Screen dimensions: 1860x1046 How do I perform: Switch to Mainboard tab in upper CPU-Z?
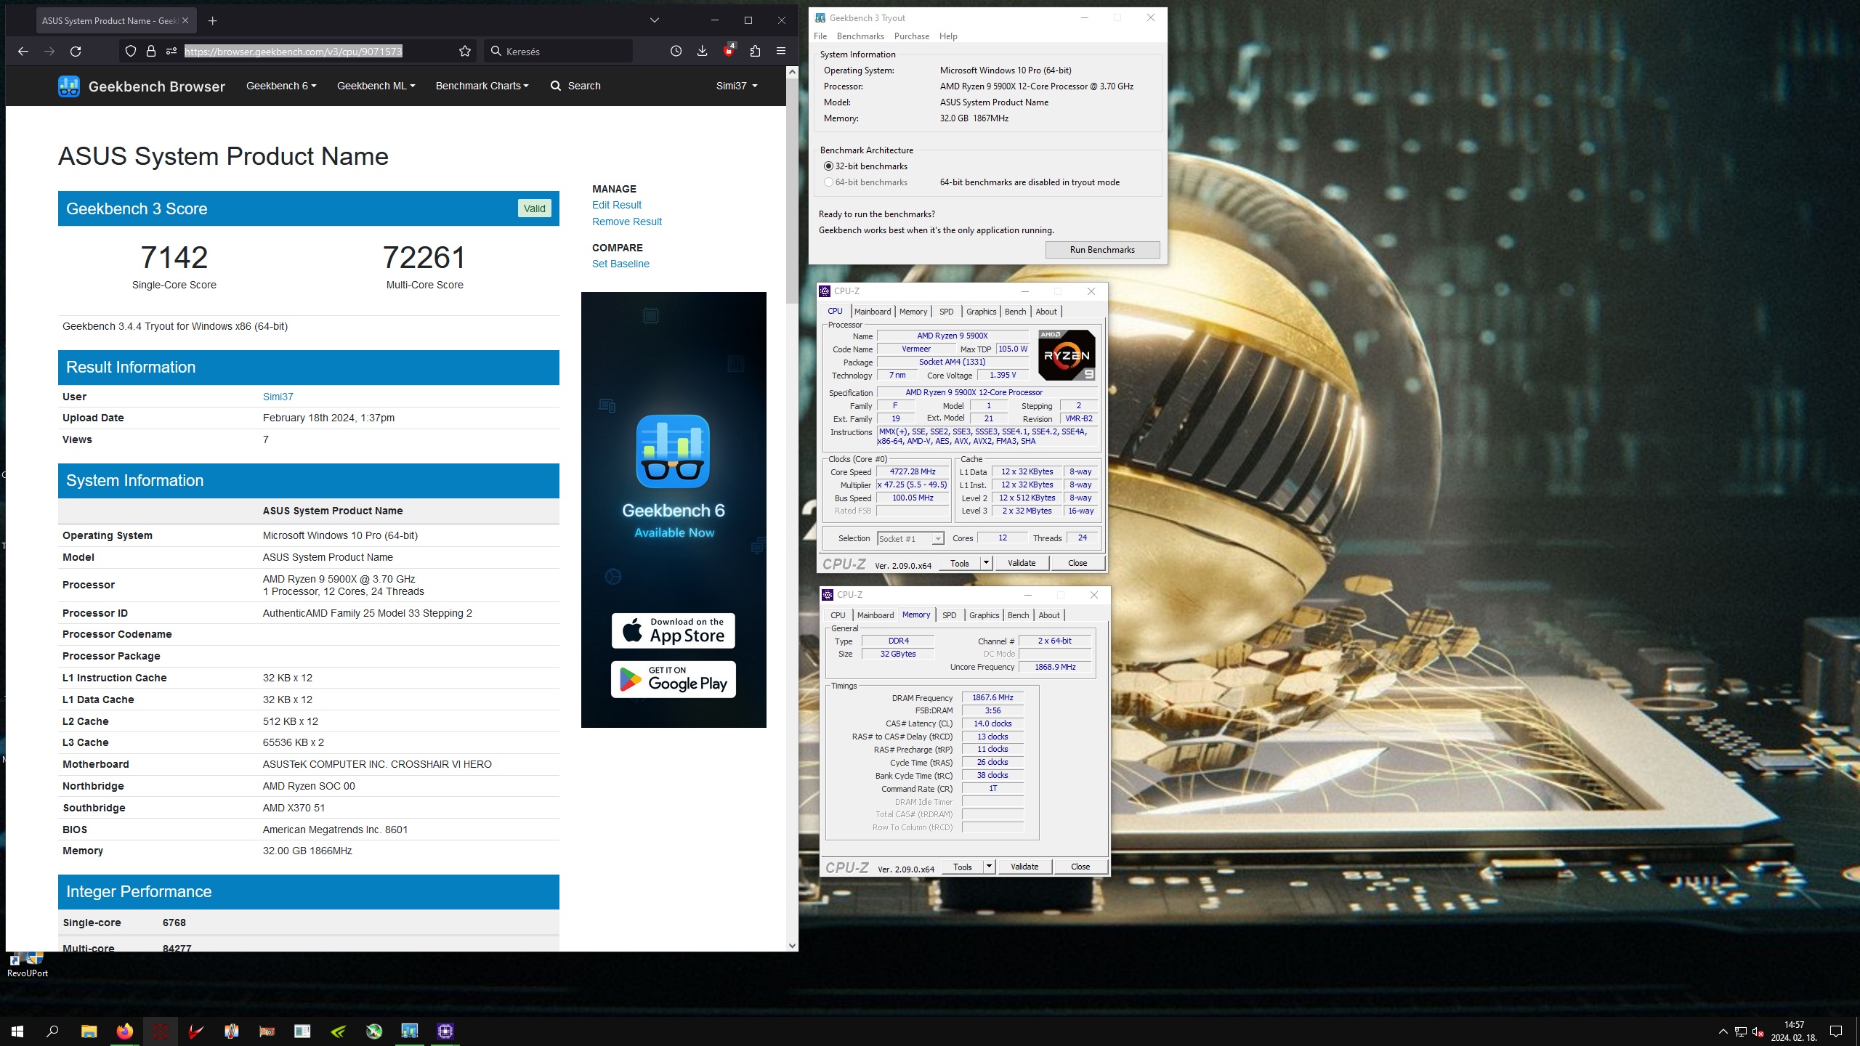tap(872, 312)
